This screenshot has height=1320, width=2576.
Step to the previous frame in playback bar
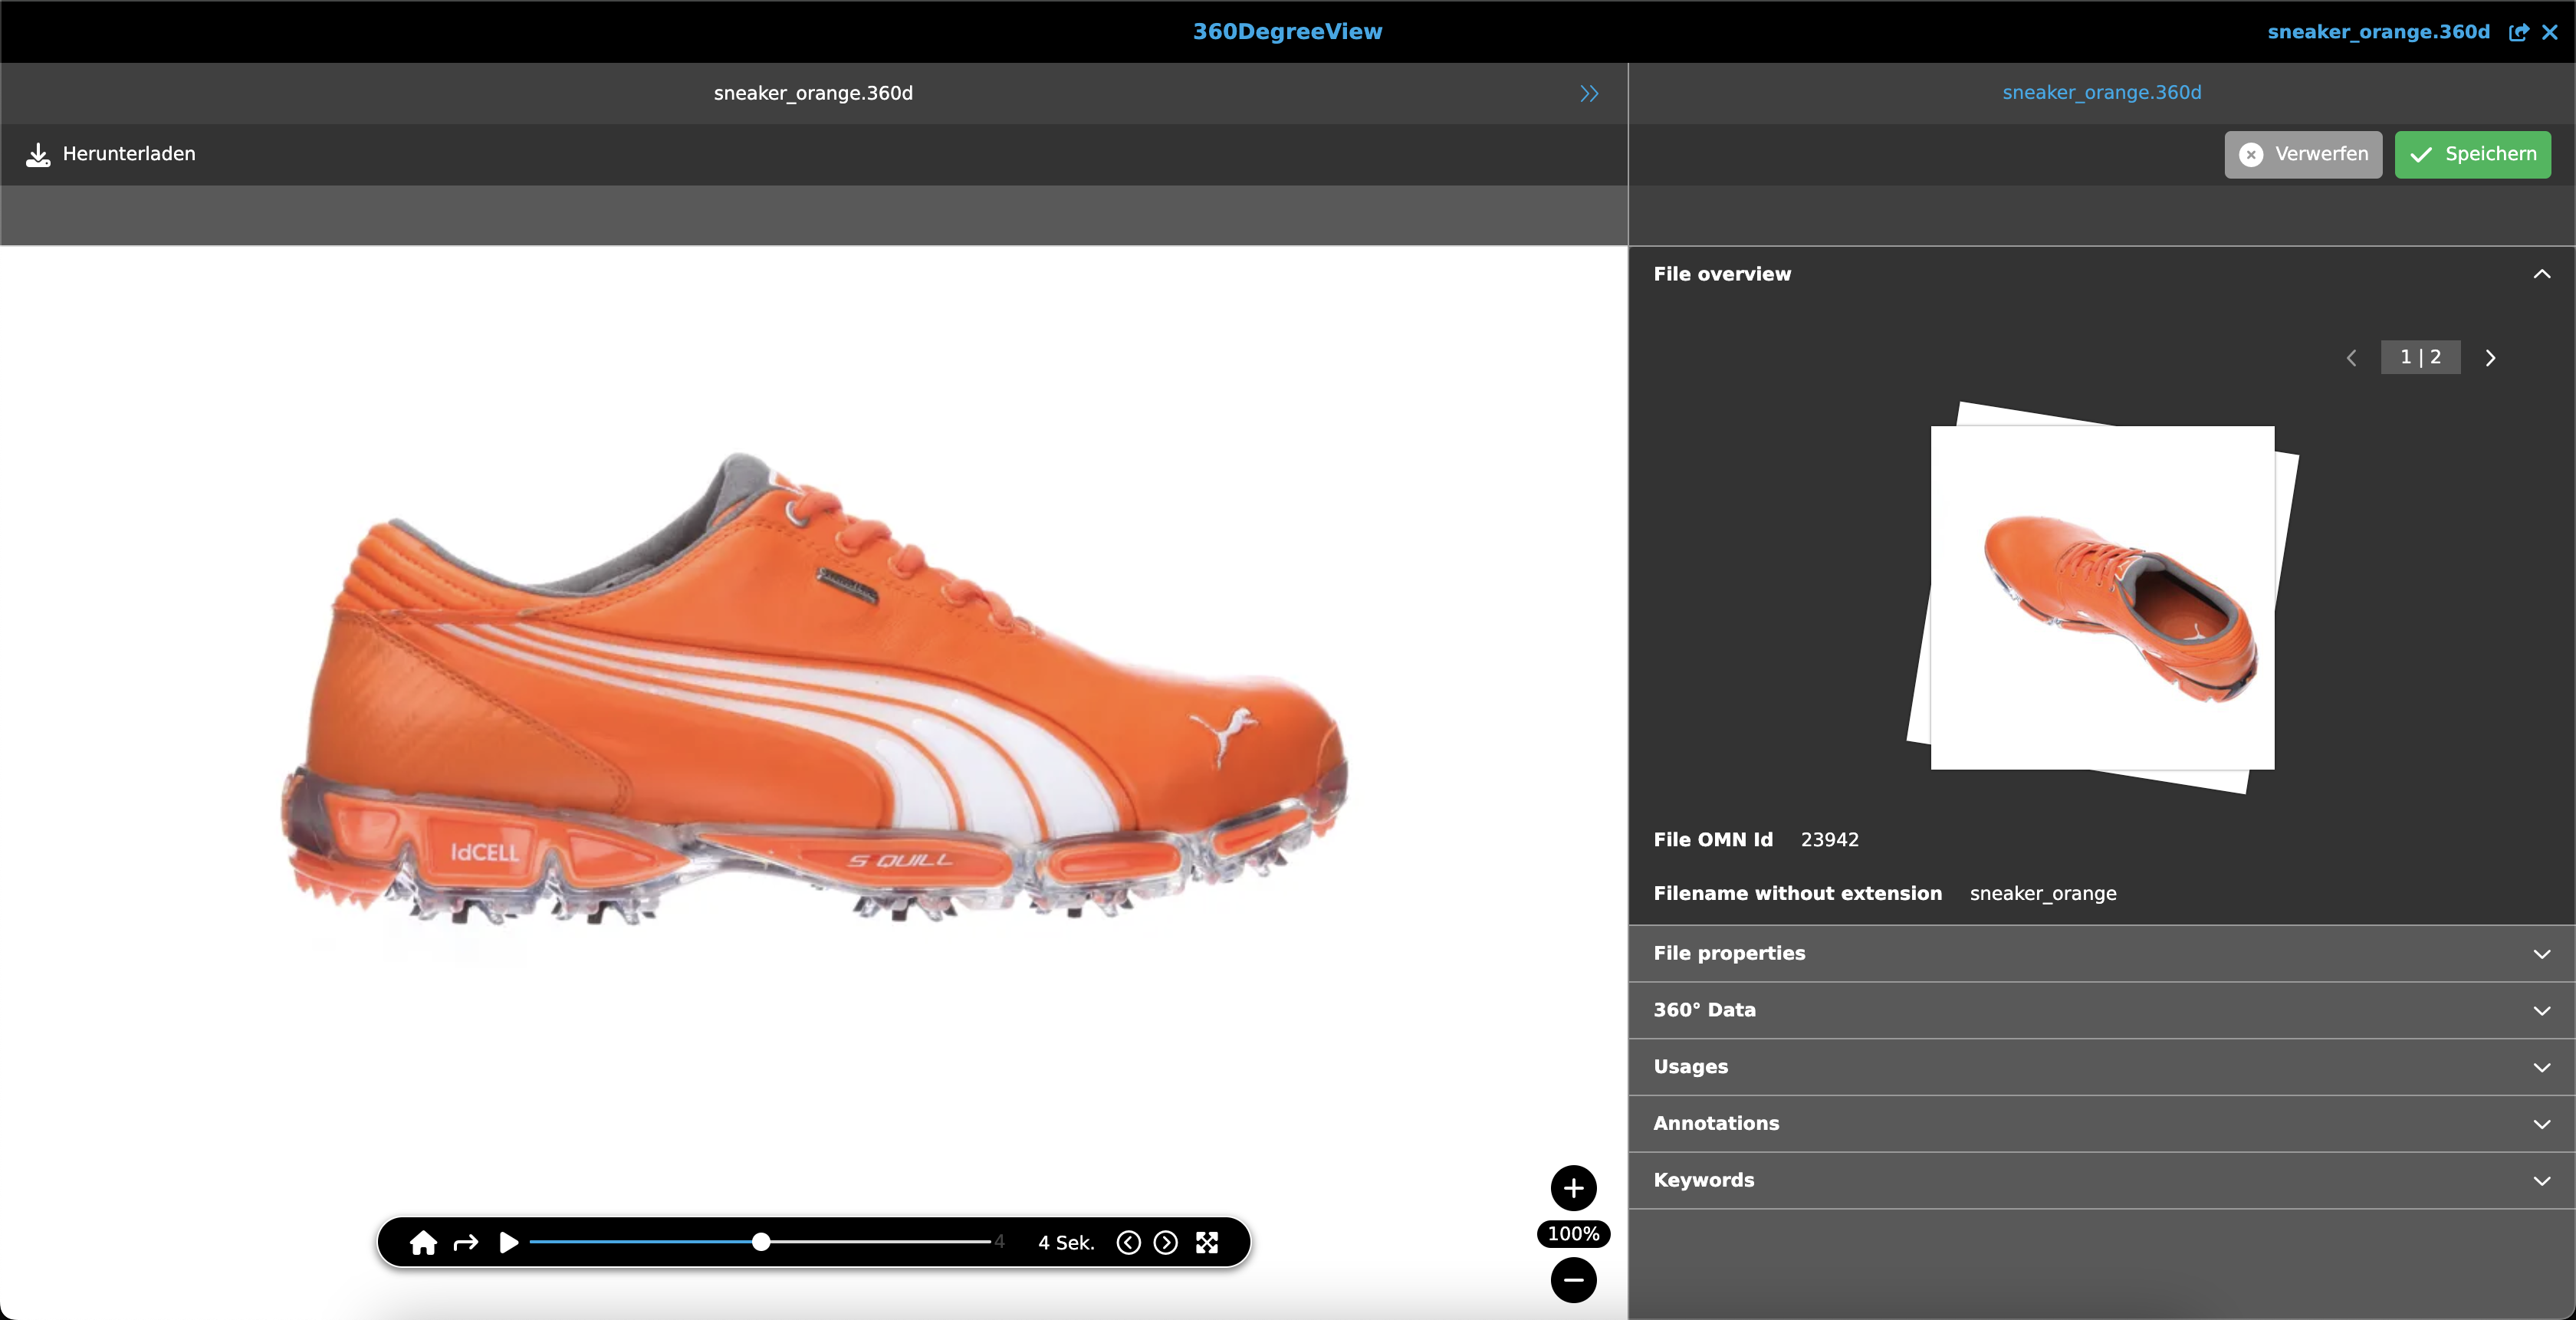(x=1128, y=1242)
